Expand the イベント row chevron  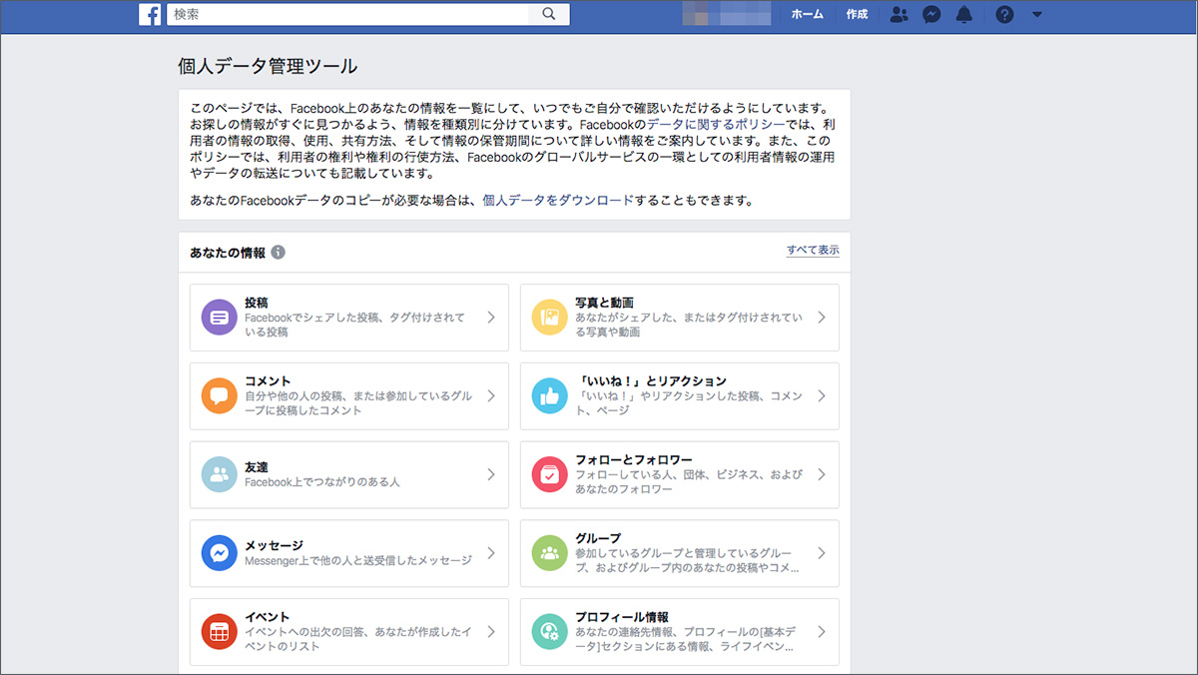pos(491,632)
